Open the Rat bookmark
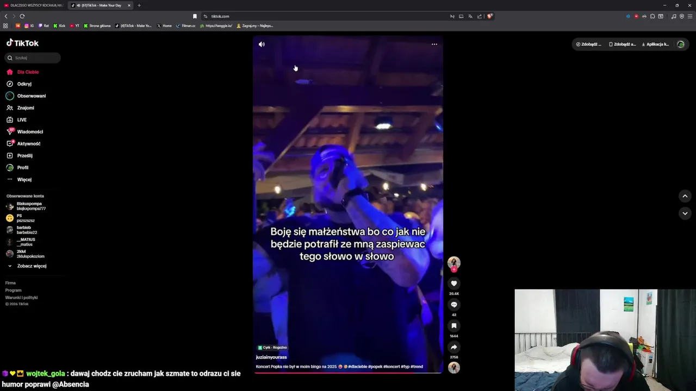Viewport: 696px width, 391px height. pyautogui.click(x=43, y=26)
